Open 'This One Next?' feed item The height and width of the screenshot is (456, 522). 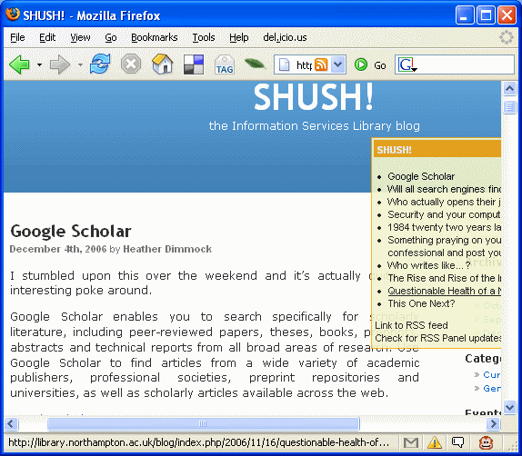[421, 303]
